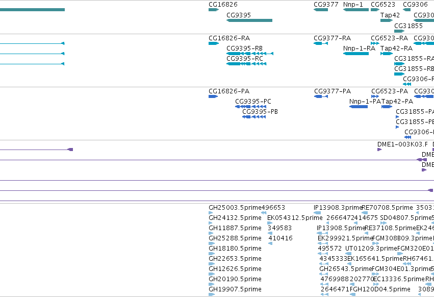Image resolution: width=434 pixels, height=297 pixels.
Task: Click the CG16826-PA protein label
Action: point(229,91)
